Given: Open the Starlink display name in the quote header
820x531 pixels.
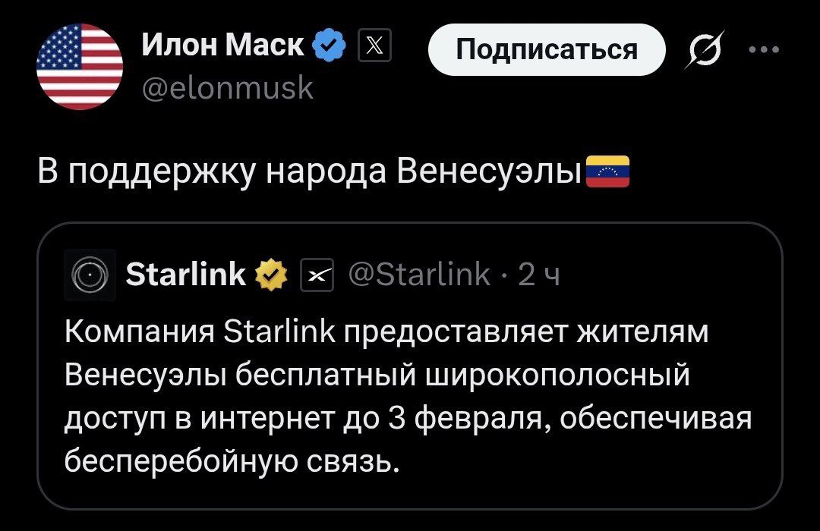Looking at the screenshot, I should click(185, 274).
